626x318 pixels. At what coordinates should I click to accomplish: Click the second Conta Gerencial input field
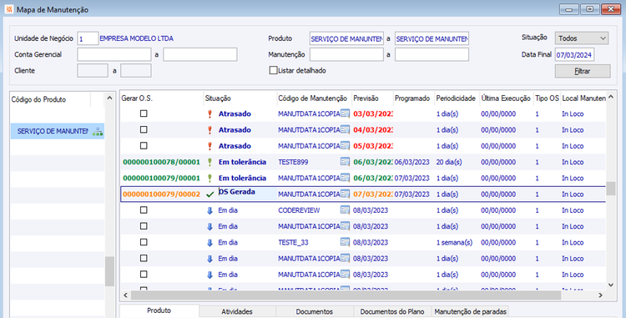(200, 54)
